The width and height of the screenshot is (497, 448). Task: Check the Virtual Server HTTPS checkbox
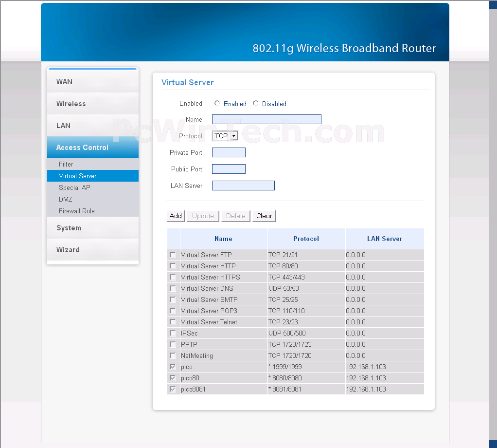173,277
